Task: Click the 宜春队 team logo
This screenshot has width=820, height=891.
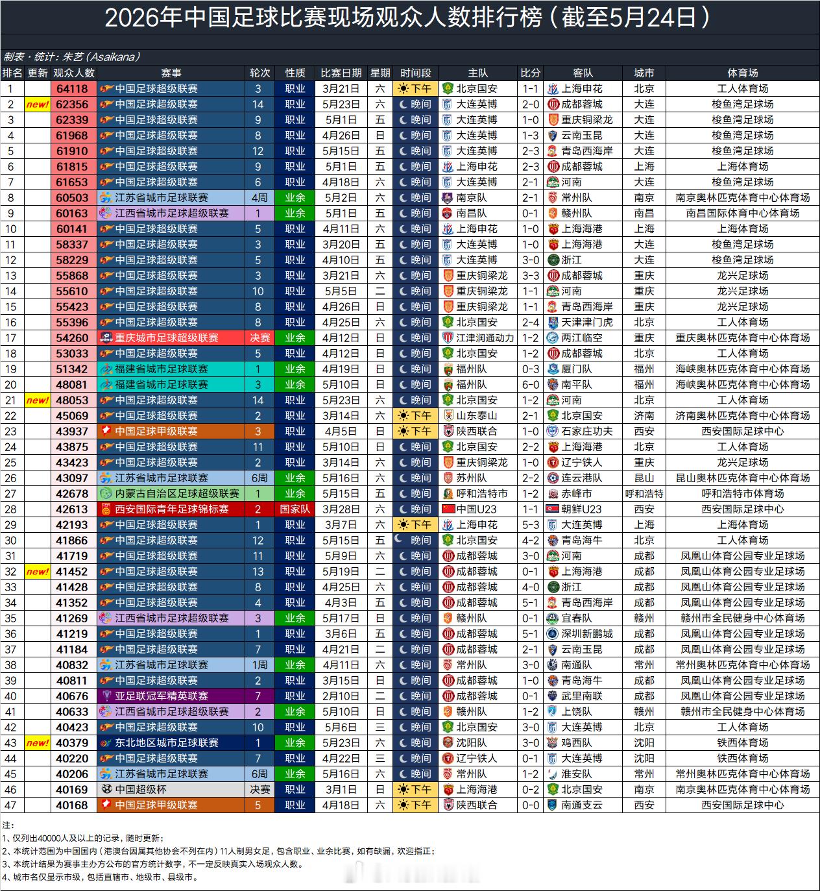Action: tap(553, 618)
